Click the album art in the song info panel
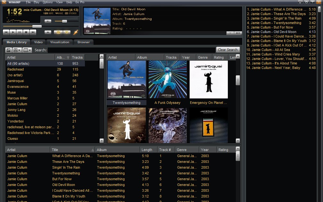The height and width of the screenshot is (202, 323). [x=97, y=21]
